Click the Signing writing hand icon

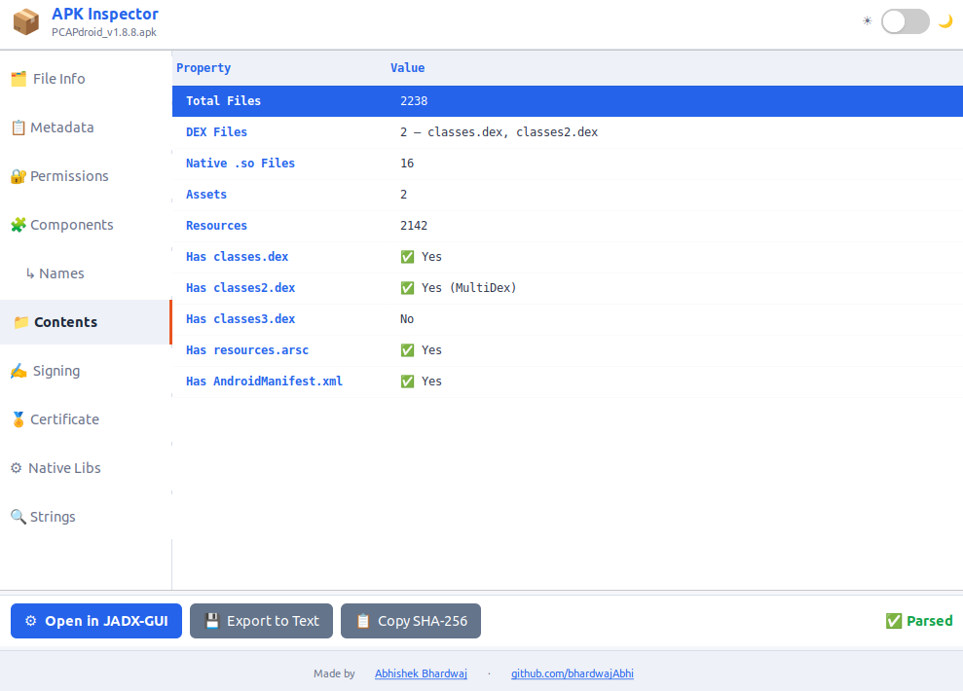(x=19, y=371)
